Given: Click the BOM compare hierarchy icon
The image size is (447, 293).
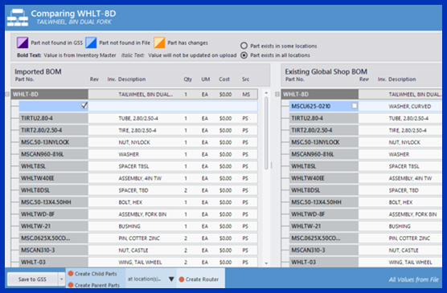Looking at the screenshot, I should point(18,18).
